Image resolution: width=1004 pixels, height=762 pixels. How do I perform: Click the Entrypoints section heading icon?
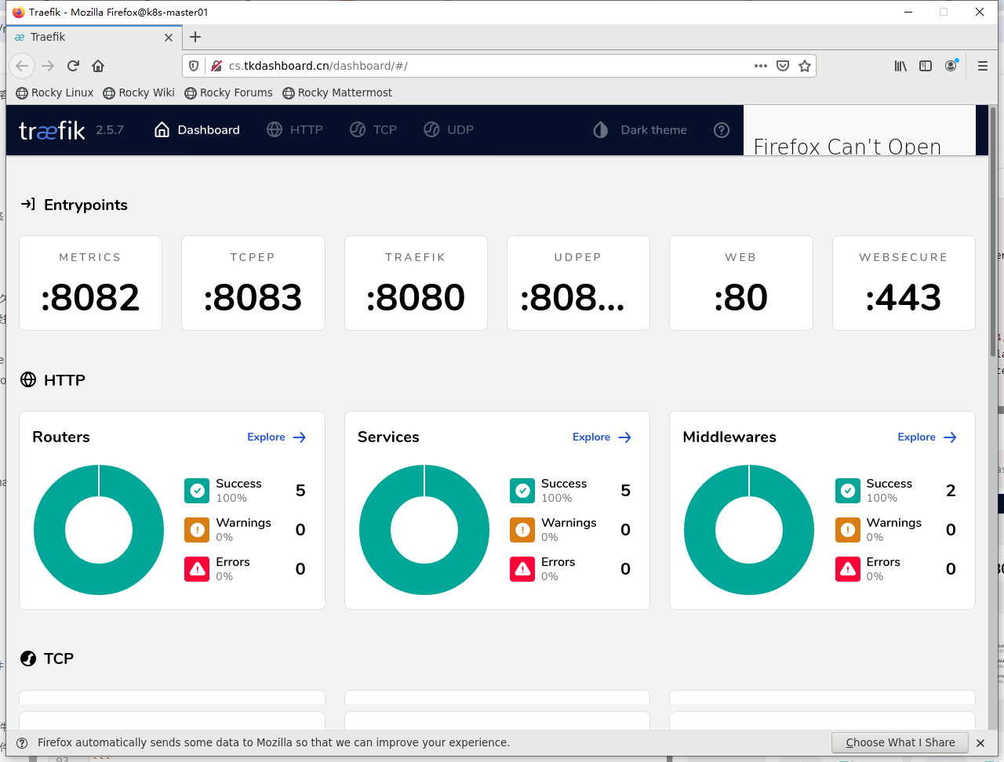[28, 205]
